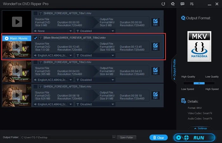Open the subtitle Disabled dropdown for Title3
Viewport: 222px width, 143px height.
(95, 80)
